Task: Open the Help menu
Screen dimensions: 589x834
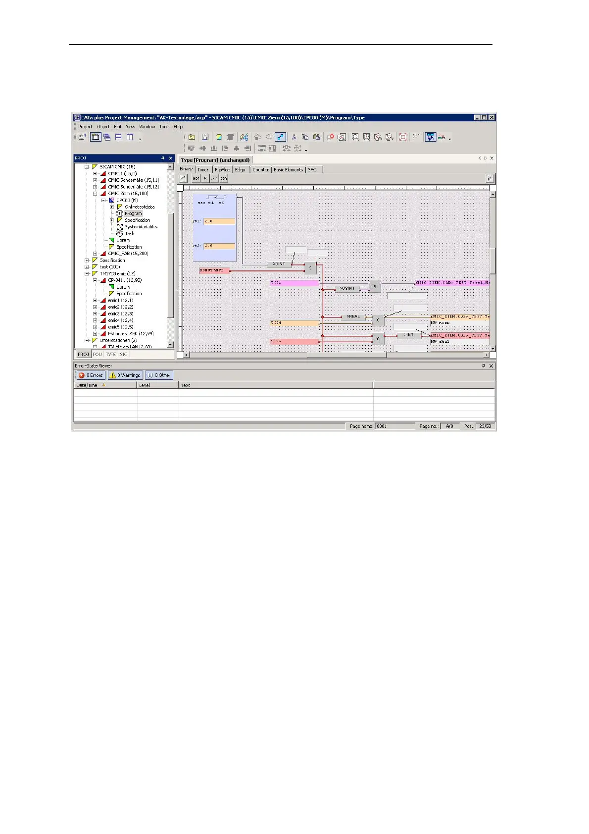Action: (178, 127)
